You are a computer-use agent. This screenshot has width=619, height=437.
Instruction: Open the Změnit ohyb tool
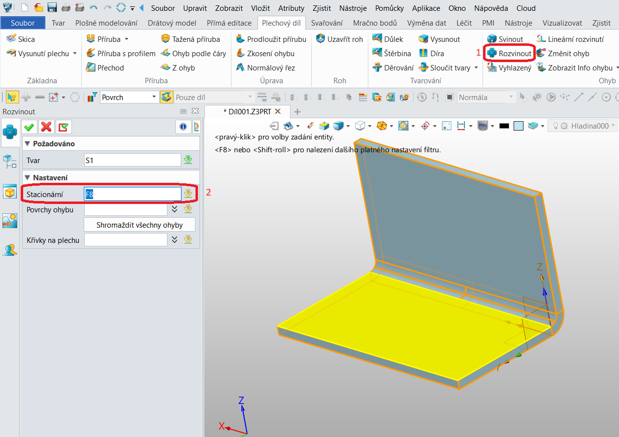[562, 53]
